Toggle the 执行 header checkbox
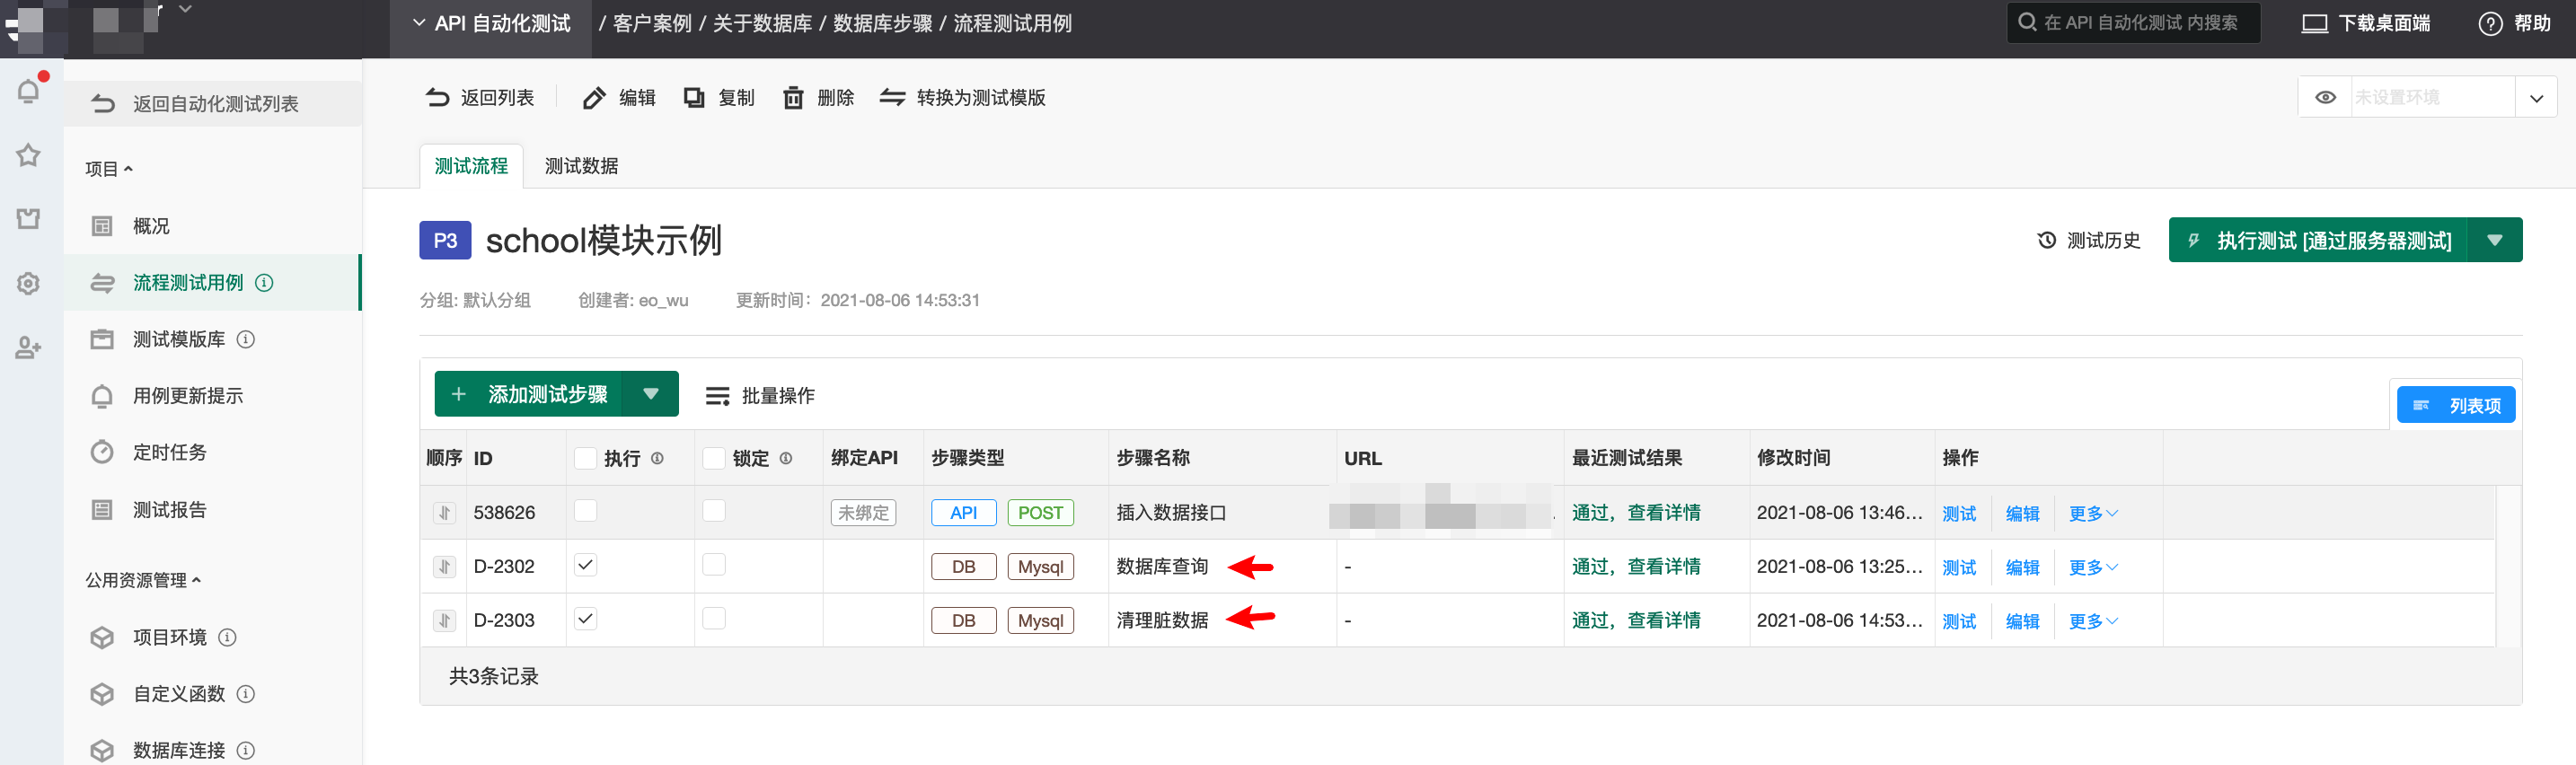 click(586, 458)
